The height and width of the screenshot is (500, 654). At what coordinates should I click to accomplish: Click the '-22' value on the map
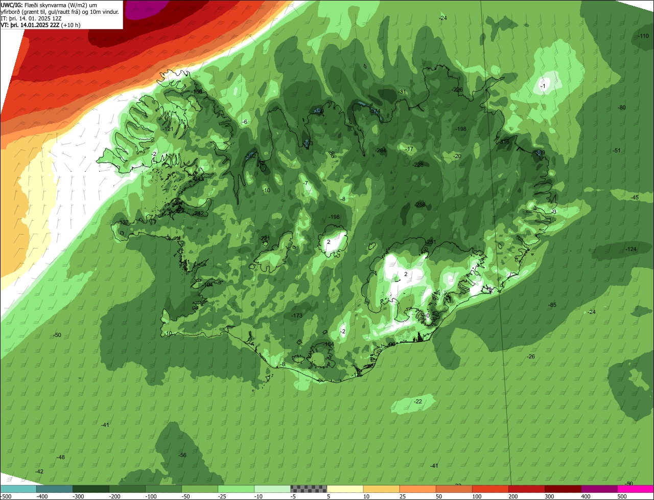tap(418, 402)
